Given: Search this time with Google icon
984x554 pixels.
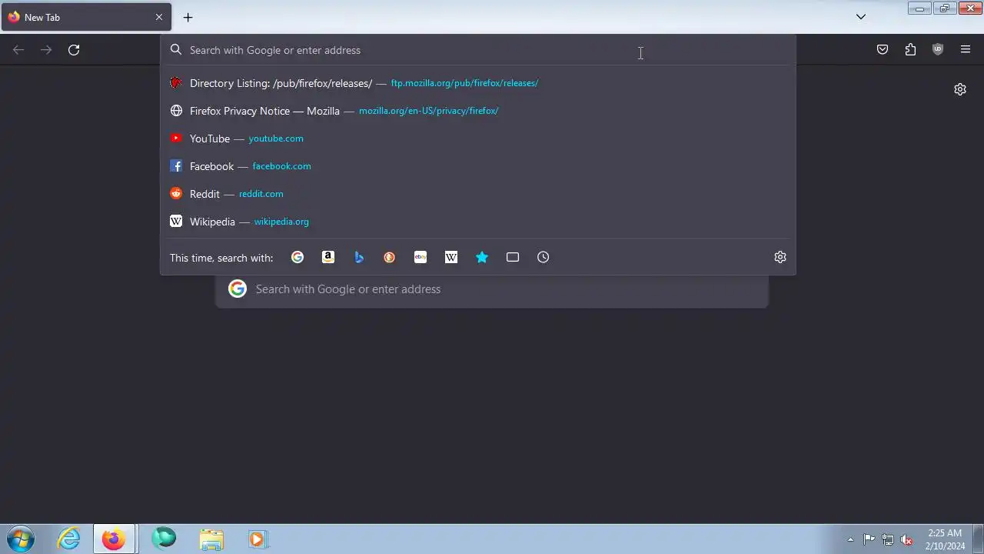Looking at the screenshot, I should click(298, 257).
